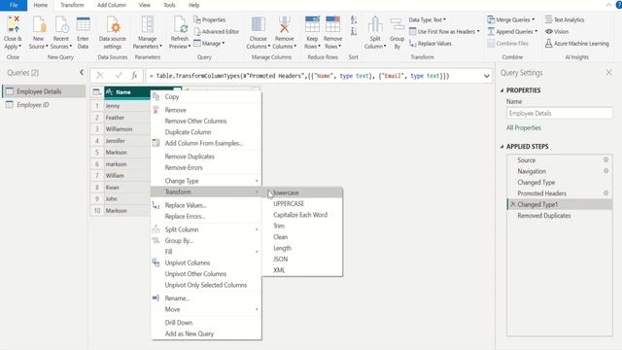Click the Remove Columns icon
Viewport: 622px width, 350px height.
pyautogui.click(x=285, y=25)
